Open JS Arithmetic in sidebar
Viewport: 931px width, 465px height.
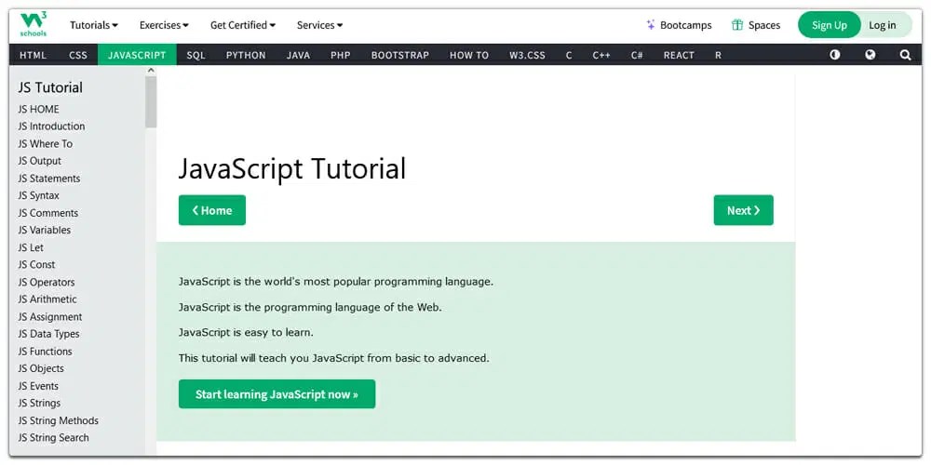[47, 299]
